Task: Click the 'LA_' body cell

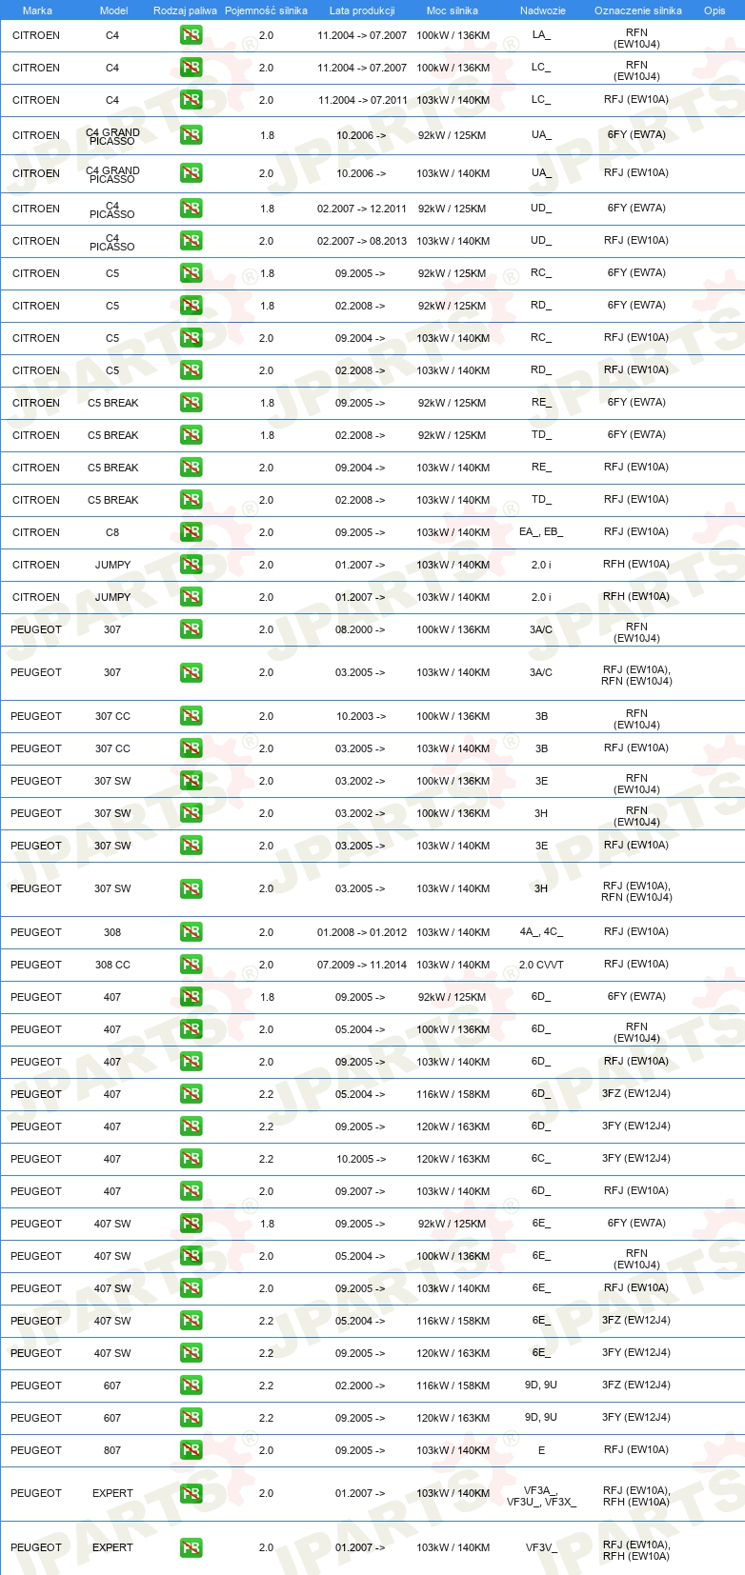Action: pos(541,35)
